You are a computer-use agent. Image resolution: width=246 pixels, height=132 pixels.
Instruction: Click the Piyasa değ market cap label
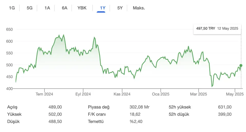[98, 107]
